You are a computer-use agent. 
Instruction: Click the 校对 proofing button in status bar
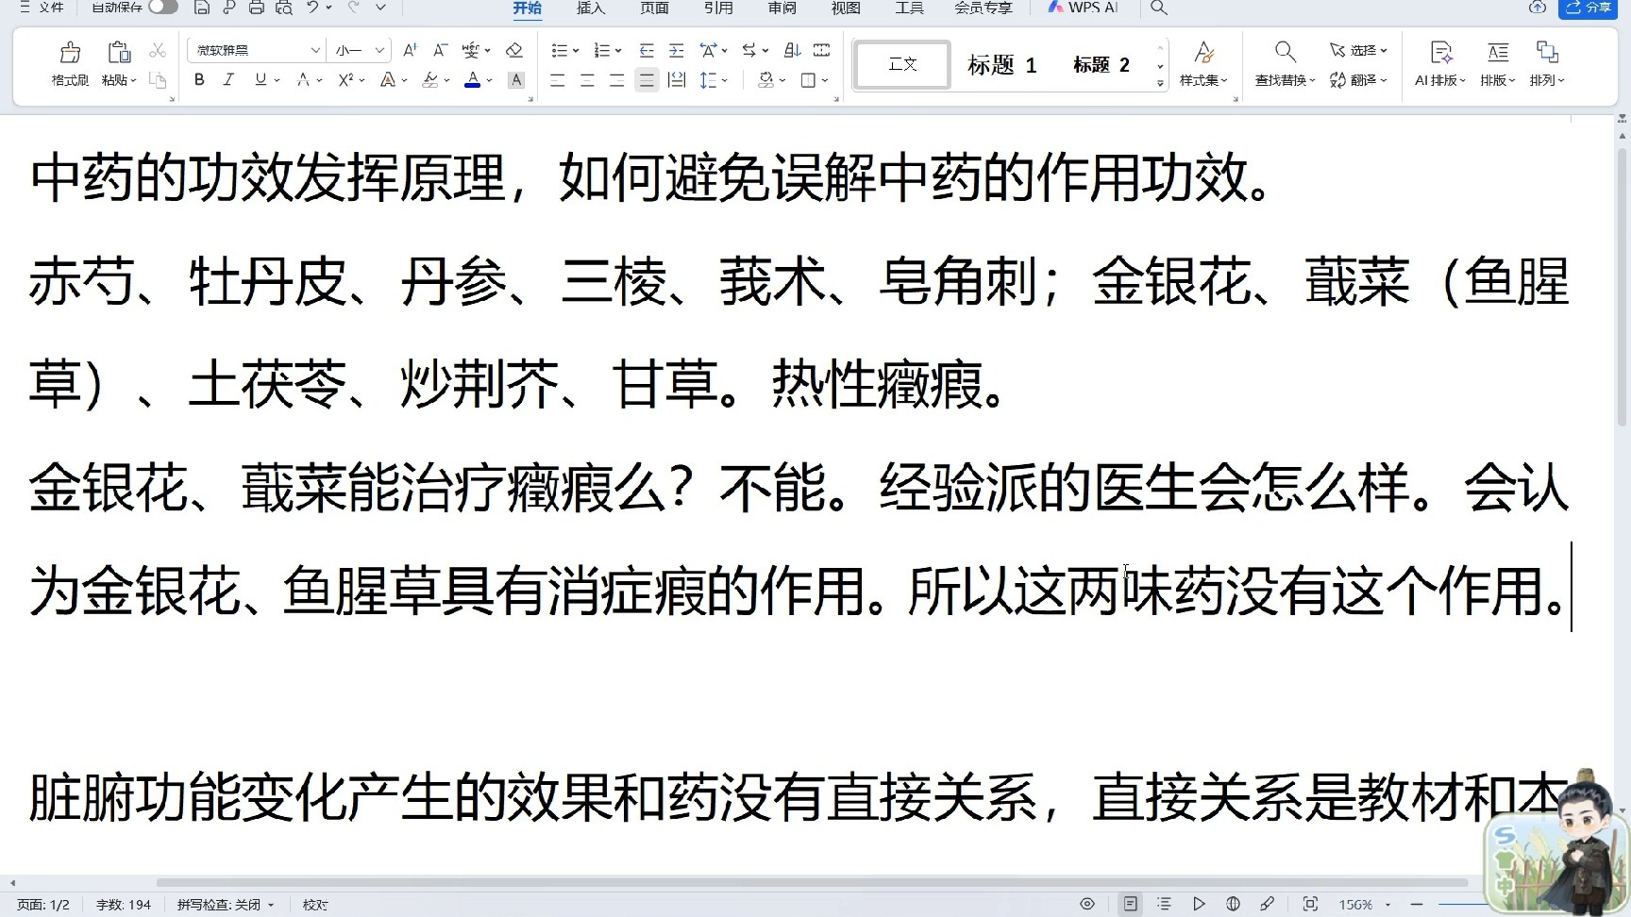[314, 904]
